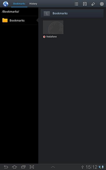The width and height of the screenshot is (106, 170).
Task: Take a screen capture icon
Action: 32,167
